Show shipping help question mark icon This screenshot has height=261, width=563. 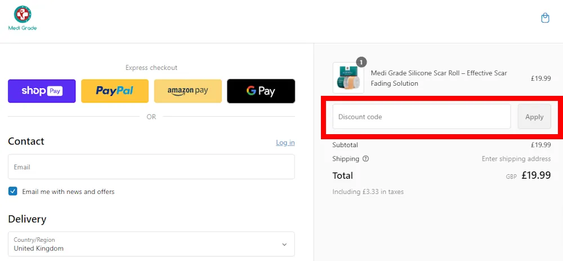(365, 158)
